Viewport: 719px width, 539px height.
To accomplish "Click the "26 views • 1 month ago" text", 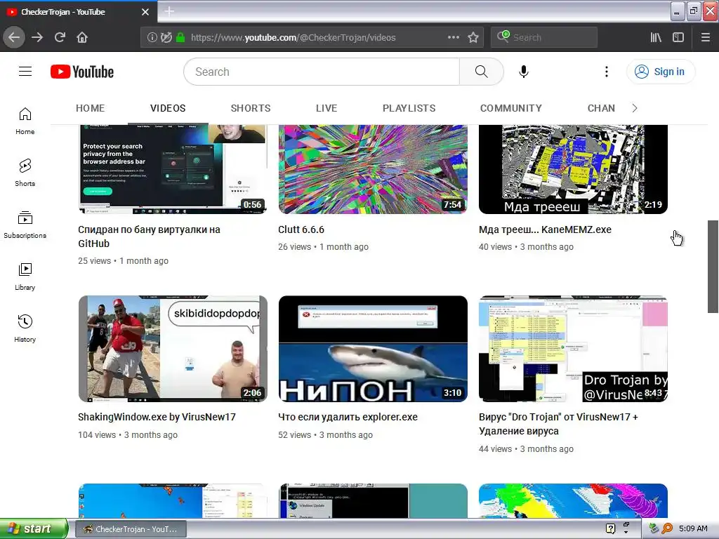I will coord(323,247).
